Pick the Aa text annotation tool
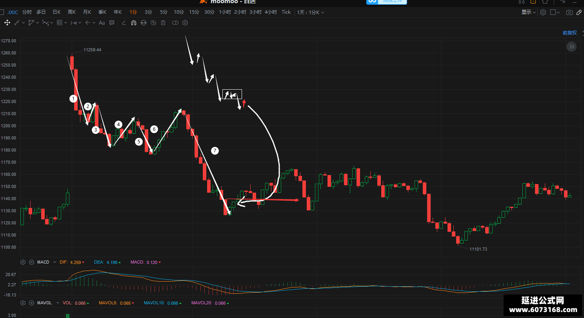 pos(102,23)
